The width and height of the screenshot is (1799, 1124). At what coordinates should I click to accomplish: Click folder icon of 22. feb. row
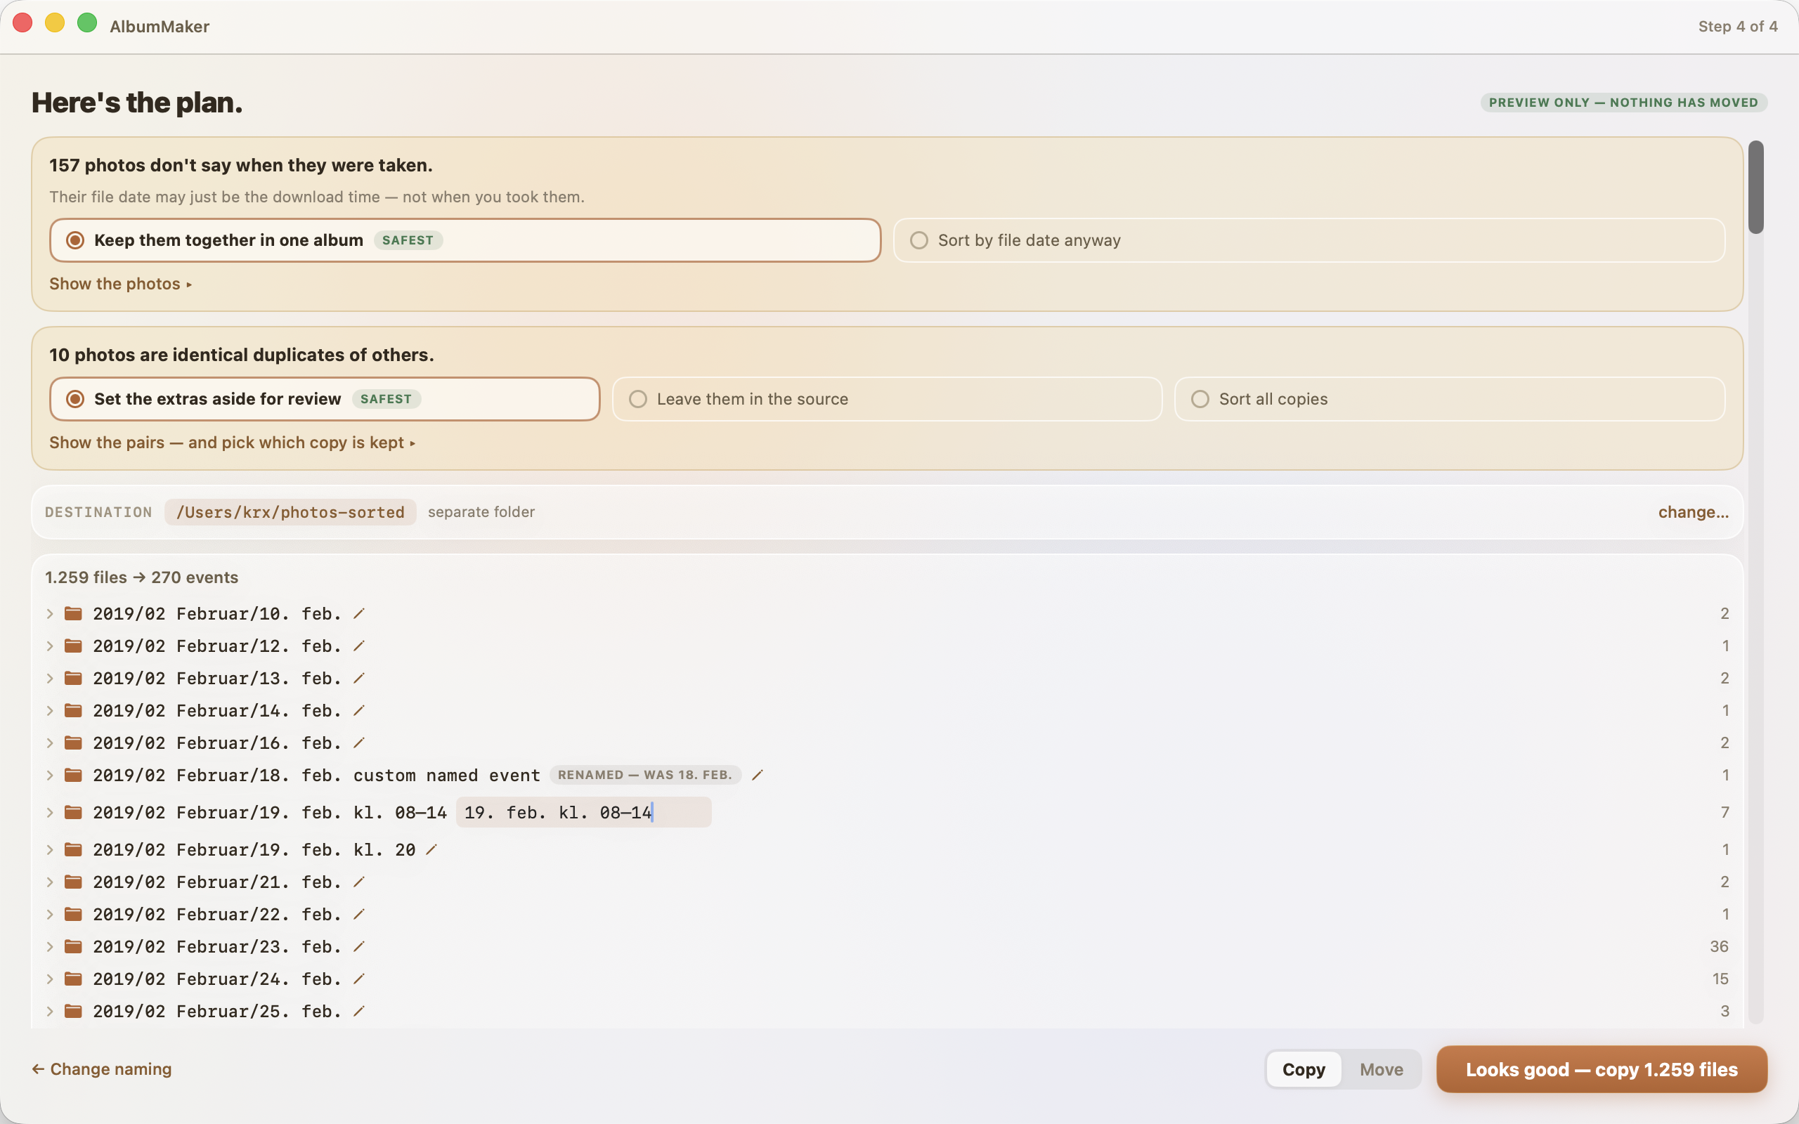[73, 914]
